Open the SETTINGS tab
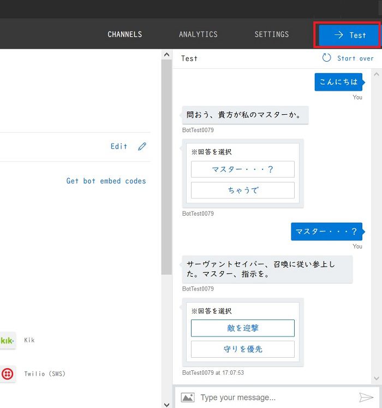The image size is (382, 408). (x=271, y=34)
